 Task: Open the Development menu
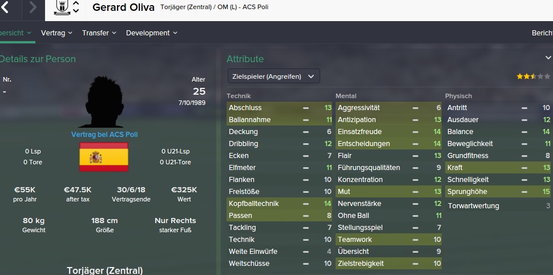point(151,33)
